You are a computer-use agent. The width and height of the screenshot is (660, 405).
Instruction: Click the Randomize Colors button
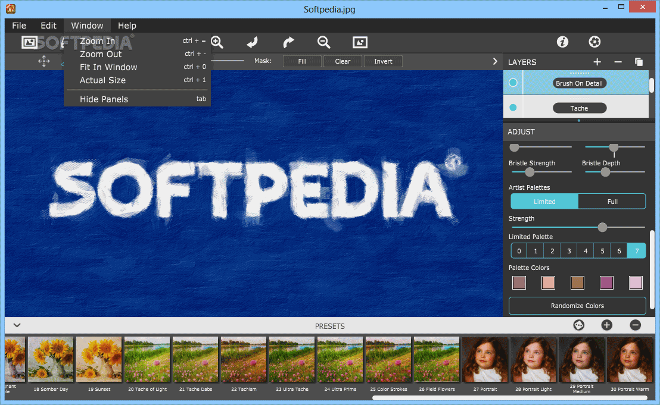[x=577, y=306]
